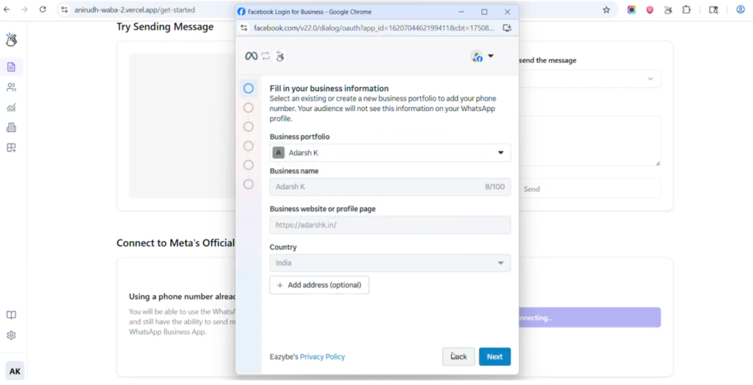Open the Facebook account switcher dropdown arrow
The width and height of the screenshot is (753, 385).
point(491,56)
